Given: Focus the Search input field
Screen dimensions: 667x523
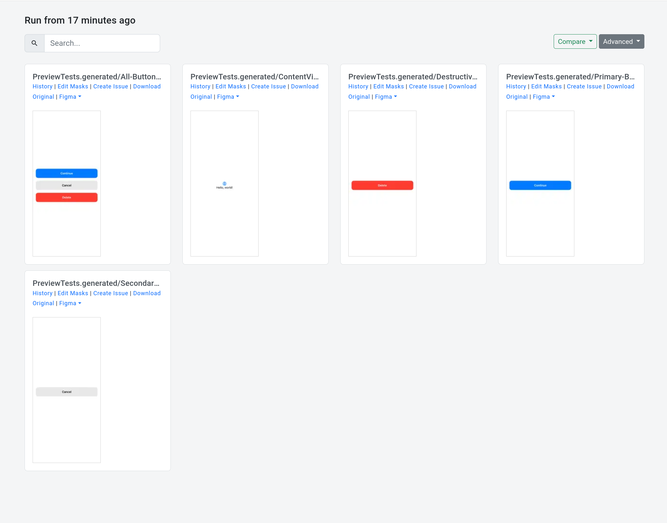Looking at the screenshot, I should pyautogui.click(x=102, y=43).
